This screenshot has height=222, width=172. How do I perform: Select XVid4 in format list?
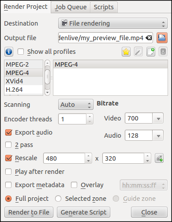pos(23,81)
